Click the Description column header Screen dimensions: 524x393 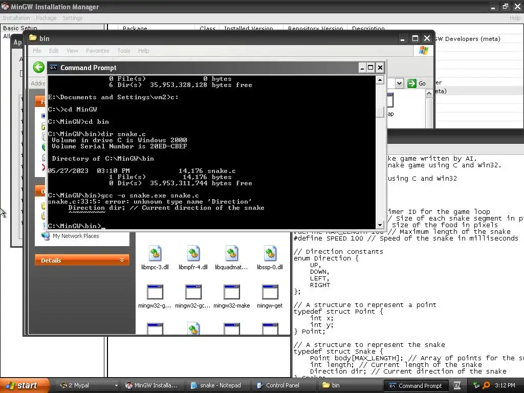point(368,29)
